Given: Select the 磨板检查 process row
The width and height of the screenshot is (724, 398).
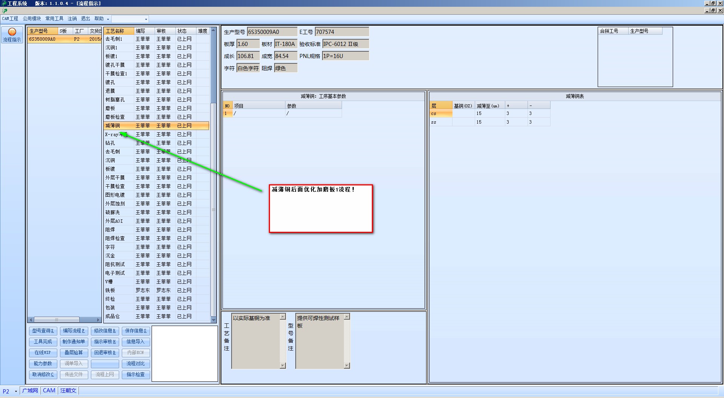Looking at the screenshot, I should 156,117.
